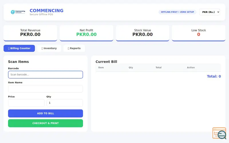This screenshot has width=229, height=143.
Task: Click the Qty field showing 1
Action: 65,103
